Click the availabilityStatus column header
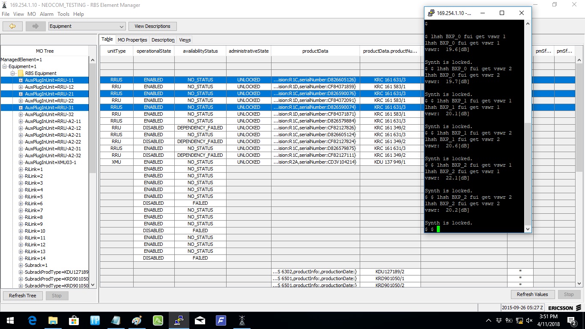 [200, 51]
